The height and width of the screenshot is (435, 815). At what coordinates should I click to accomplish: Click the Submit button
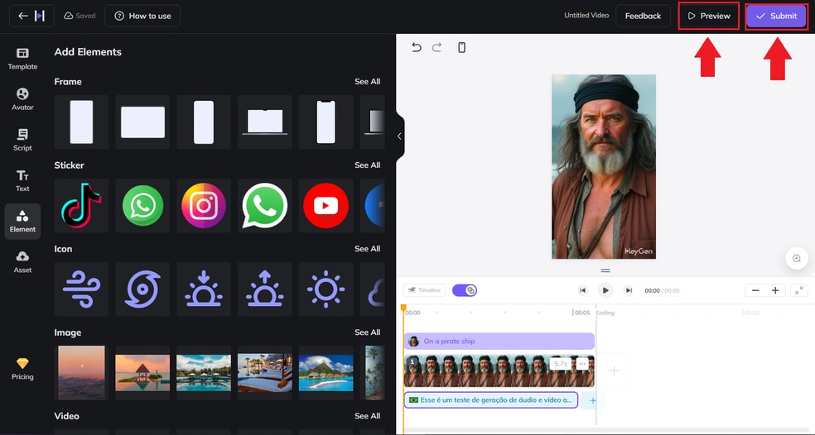(x=776, y=16)
